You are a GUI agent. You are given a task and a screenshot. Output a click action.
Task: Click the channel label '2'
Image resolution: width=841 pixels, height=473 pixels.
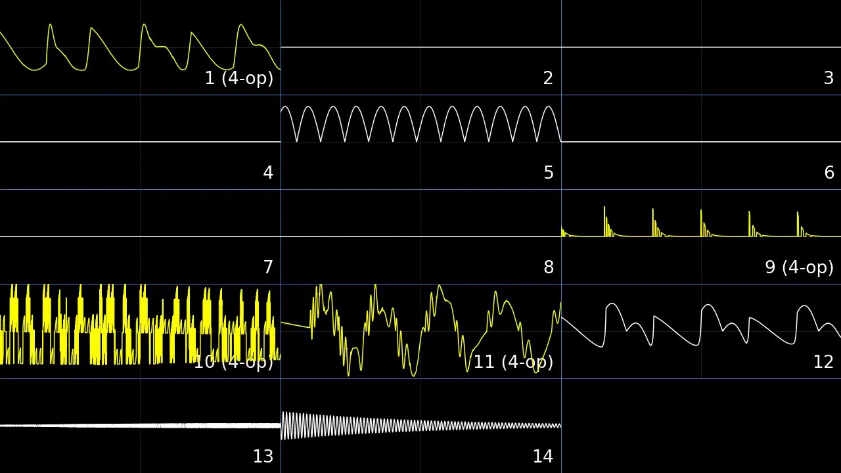coord(548,79)
